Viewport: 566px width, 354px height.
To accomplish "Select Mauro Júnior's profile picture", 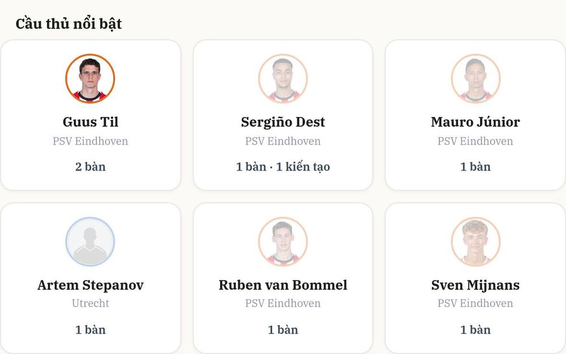I will pyautogui.click(x=475, y=78).
